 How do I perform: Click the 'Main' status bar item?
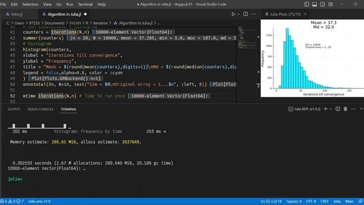(349, 201)
